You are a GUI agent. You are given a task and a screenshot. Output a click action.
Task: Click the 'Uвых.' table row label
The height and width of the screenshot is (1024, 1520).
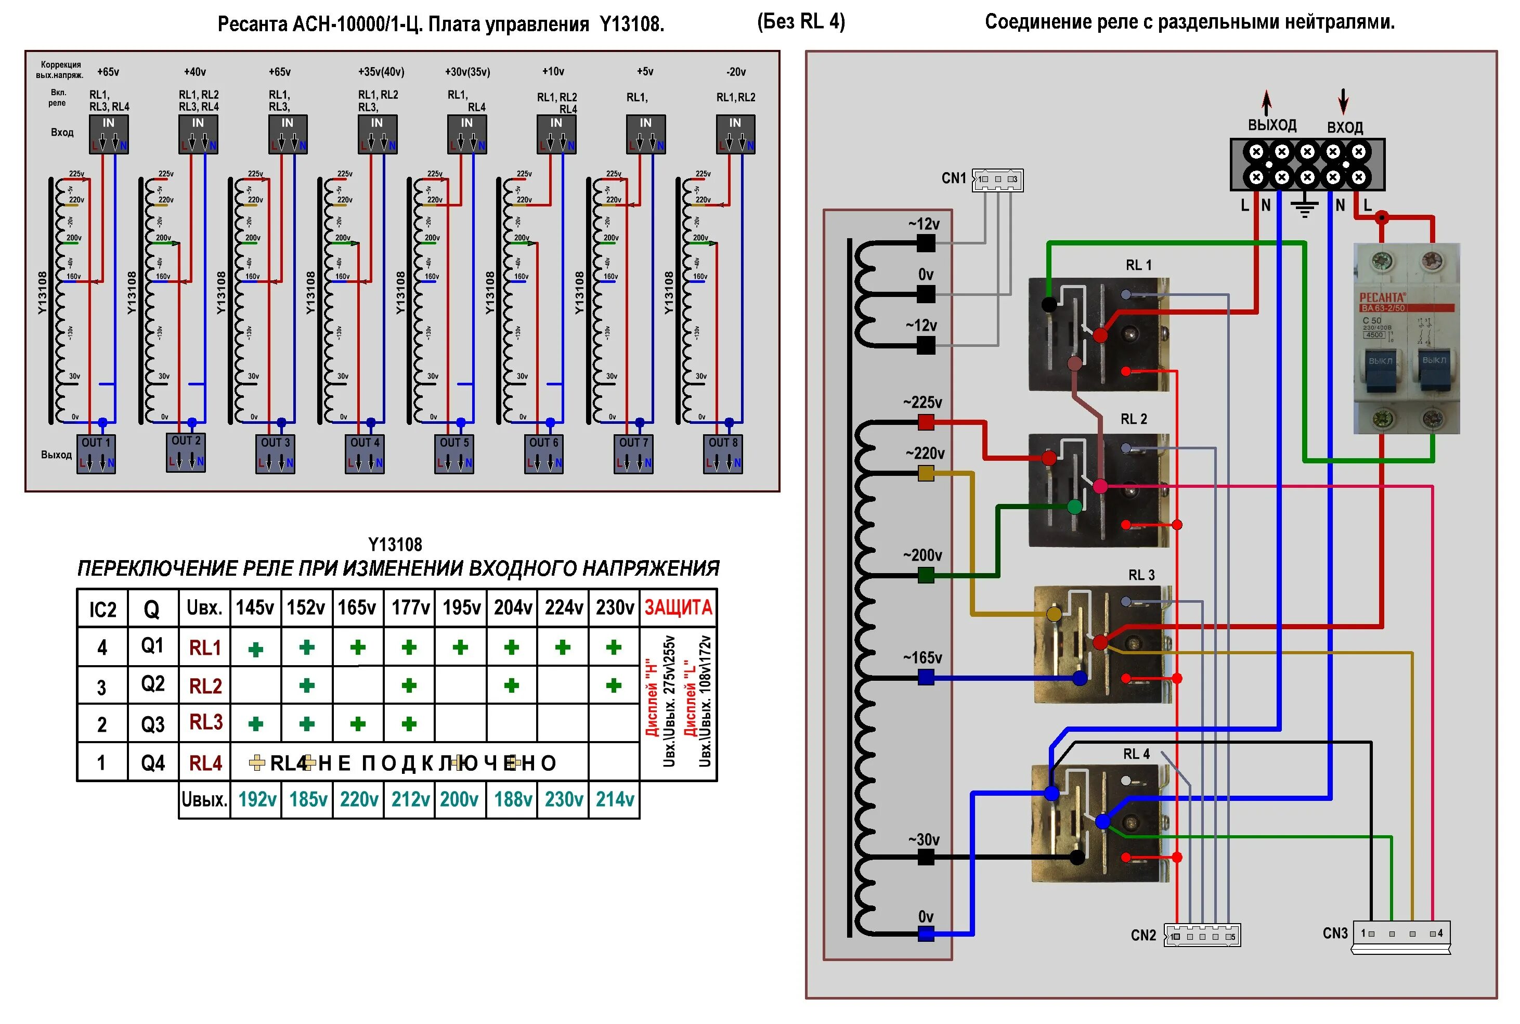pos(204,799)
